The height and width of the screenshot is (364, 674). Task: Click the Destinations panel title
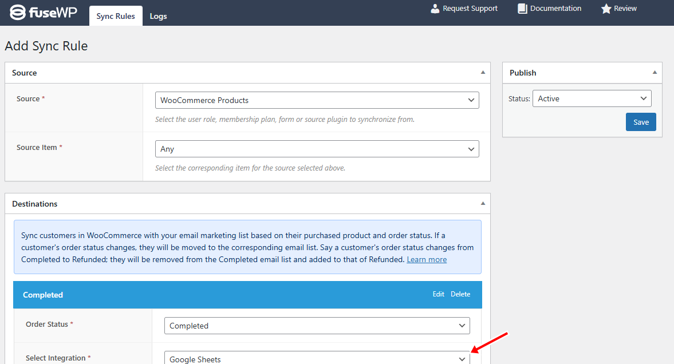tap(35, 204)
